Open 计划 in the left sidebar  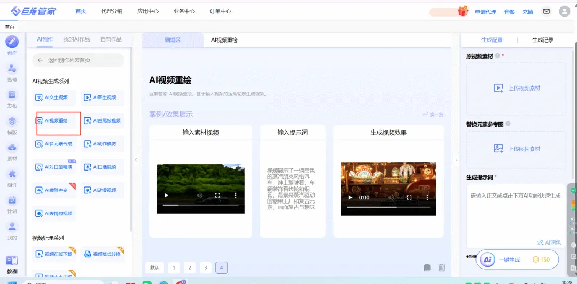click(x=12, y=205)
